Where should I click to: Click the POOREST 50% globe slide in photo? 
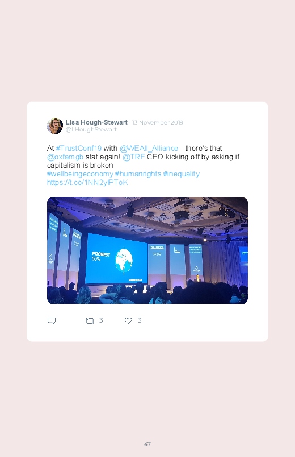click(117, 259)
